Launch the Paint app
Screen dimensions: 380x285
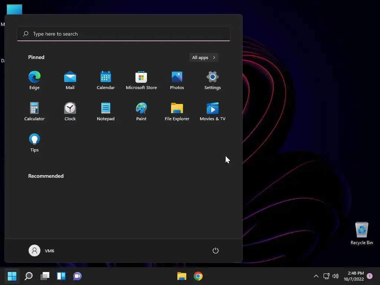[x=141, y=112]
